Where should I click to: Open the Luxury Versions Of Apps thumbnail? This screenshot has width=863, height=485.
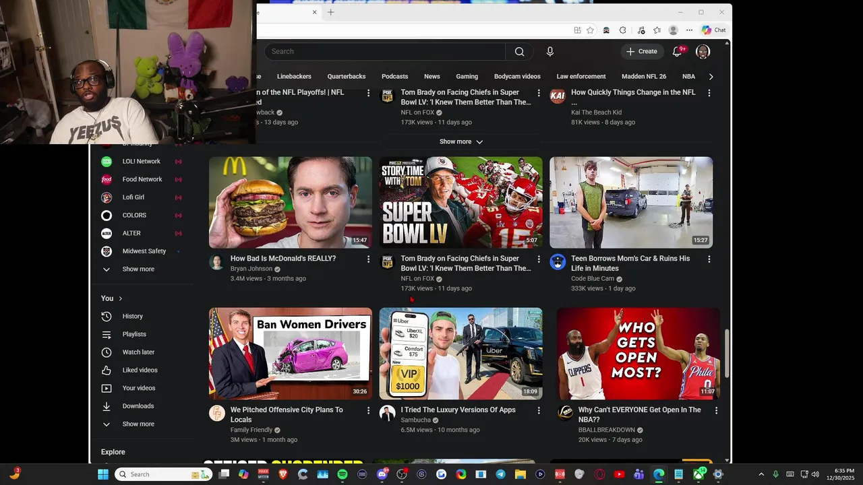coord(460,354)
